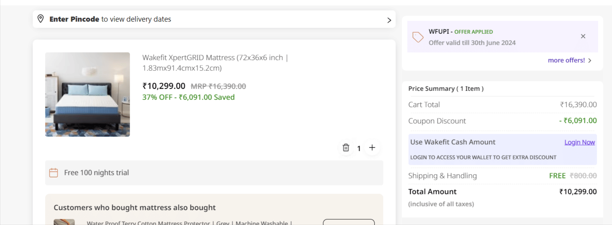This screenshot has width=612, height=225.
Task: Open the mattress protector thumbnail
Action: pyautogui.click(x=64, y=222)
